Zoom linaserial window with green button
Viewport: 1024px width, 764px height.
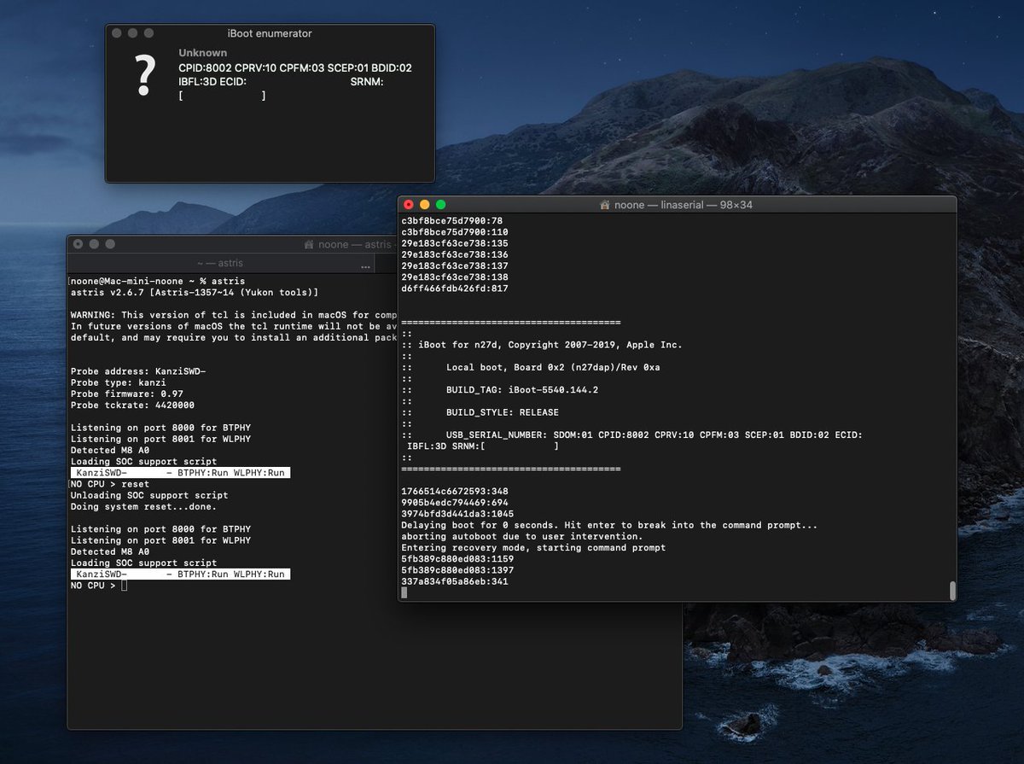(440, 205)
